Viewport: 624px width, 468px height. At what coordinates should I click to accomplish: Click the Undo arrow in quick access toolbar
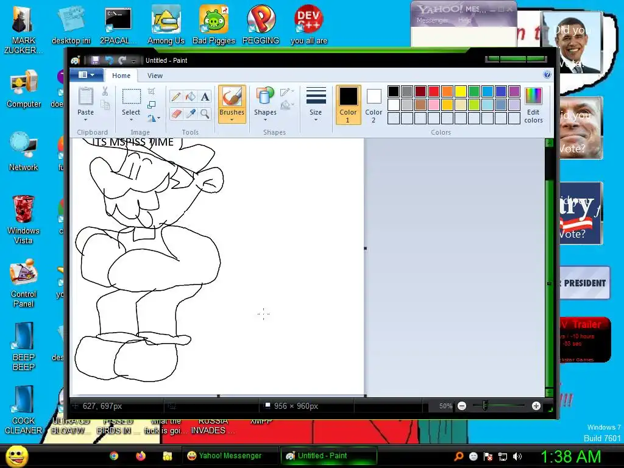[108, 60]
